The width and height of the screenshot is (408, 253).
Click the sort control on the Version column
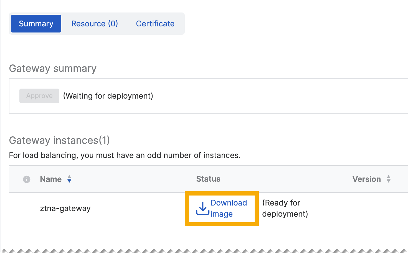389,179
